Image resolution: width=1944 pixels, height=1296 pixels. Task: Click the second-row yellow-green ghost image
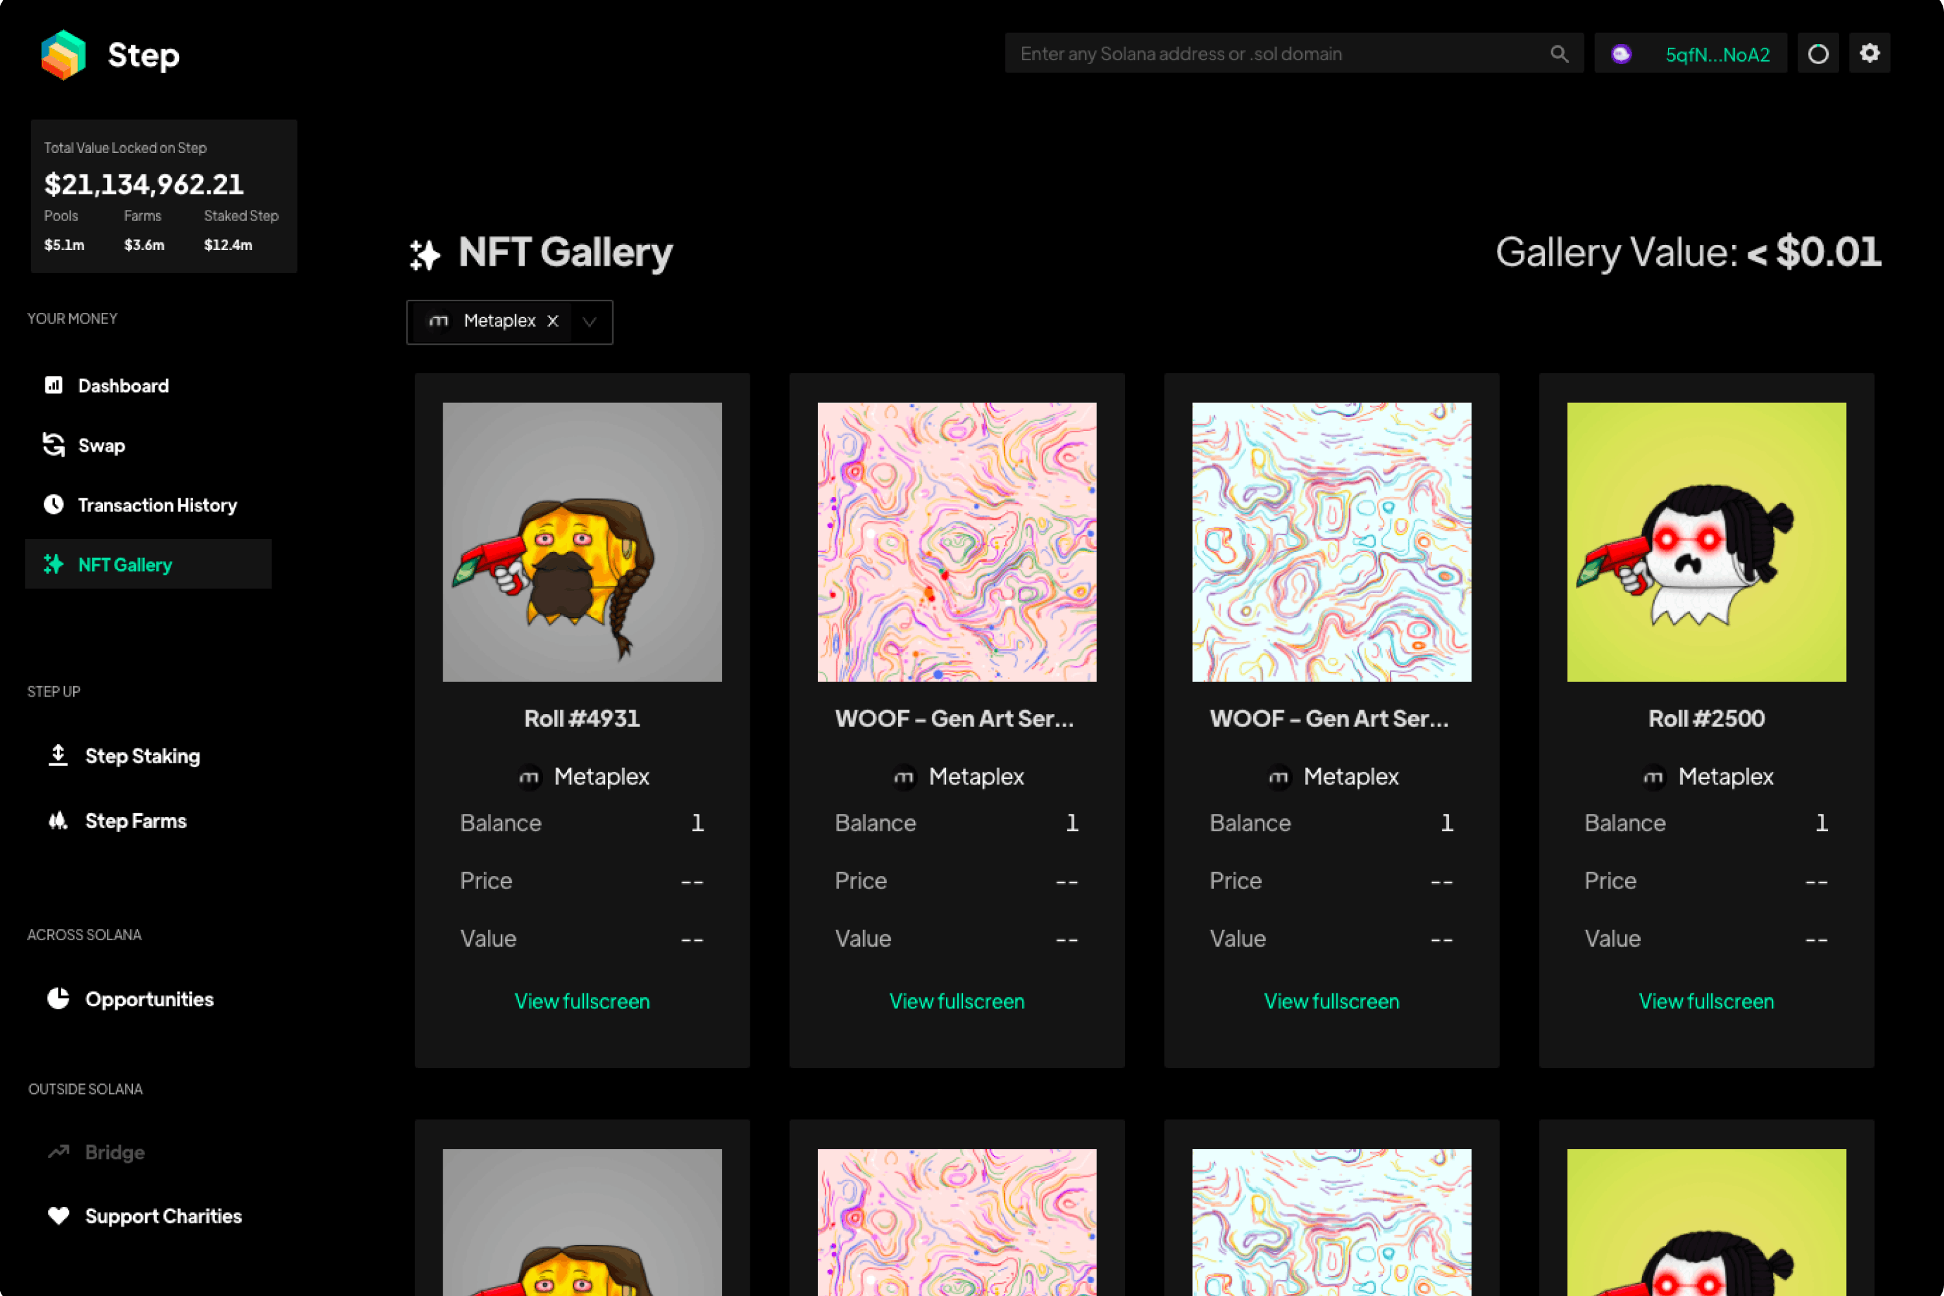1706,1221
